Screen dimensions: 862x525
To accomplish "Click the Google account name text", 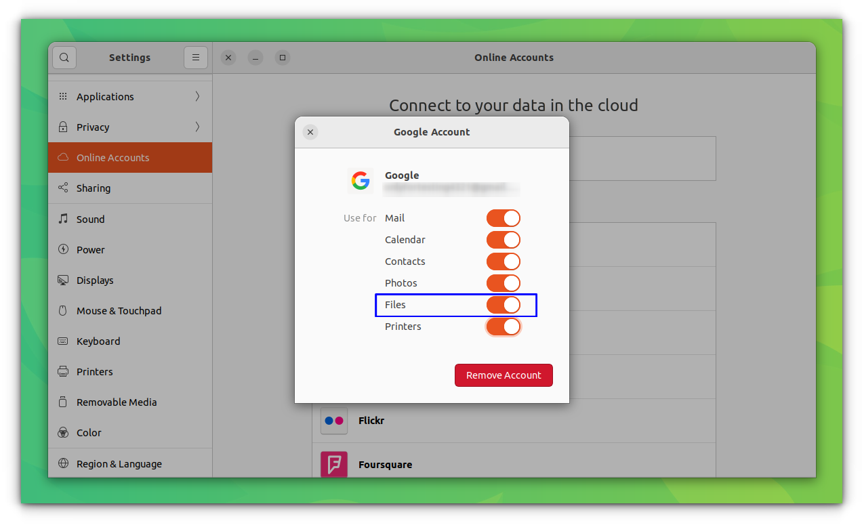I will tap(402, 175).
